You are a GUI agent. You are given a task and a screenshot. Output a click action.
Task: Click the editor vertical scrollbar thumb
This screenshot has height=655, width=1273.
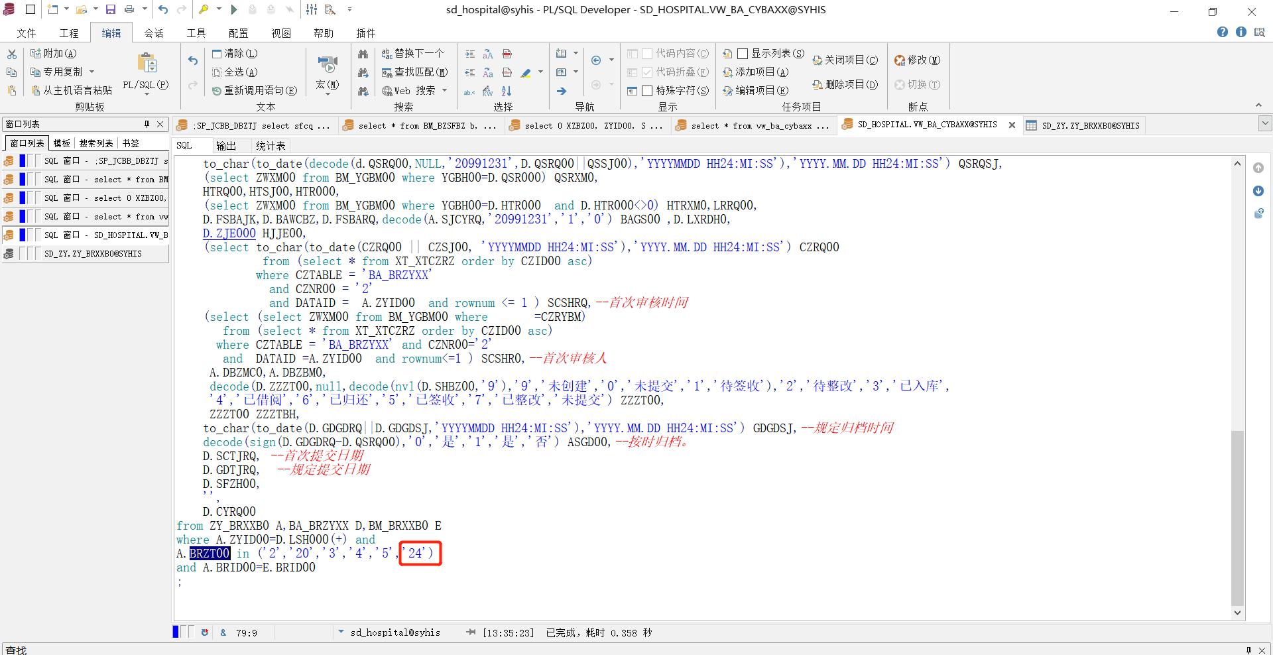tap(1237, 517)
